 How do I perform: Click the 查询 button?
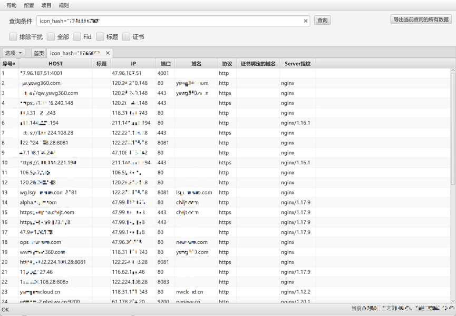pyautogui.click(x=322, y=21)
